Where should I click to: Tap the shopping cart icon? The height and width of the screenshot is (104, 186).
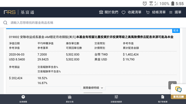tap(148, 12)
